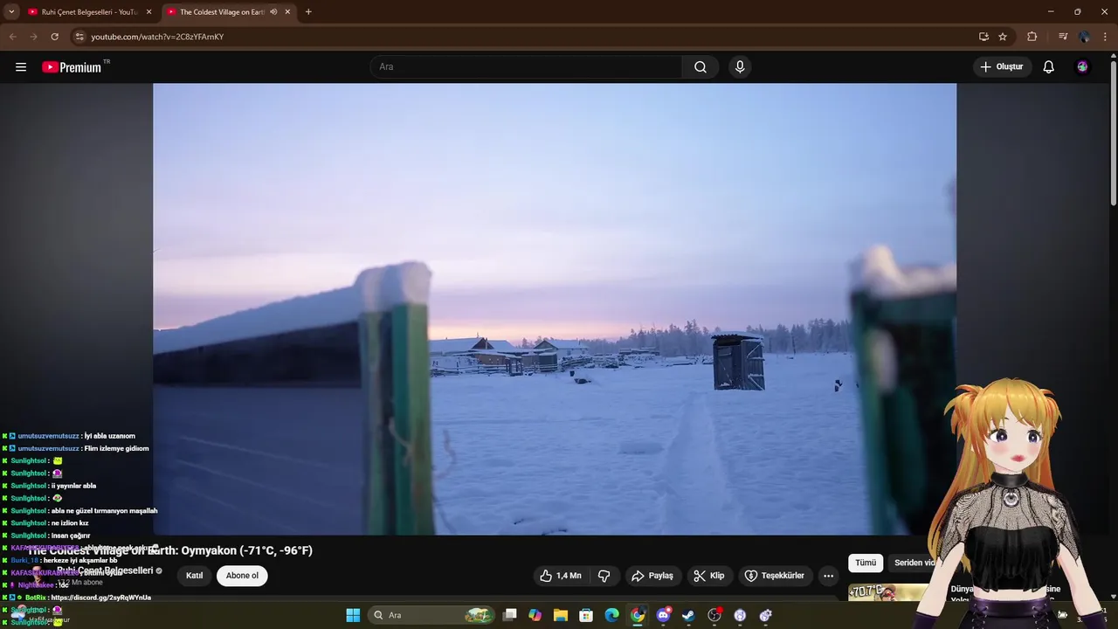The height and width of the screenshot is (629, 1118).
Task: Create a clip with Klip button
Action: point(708,576)
